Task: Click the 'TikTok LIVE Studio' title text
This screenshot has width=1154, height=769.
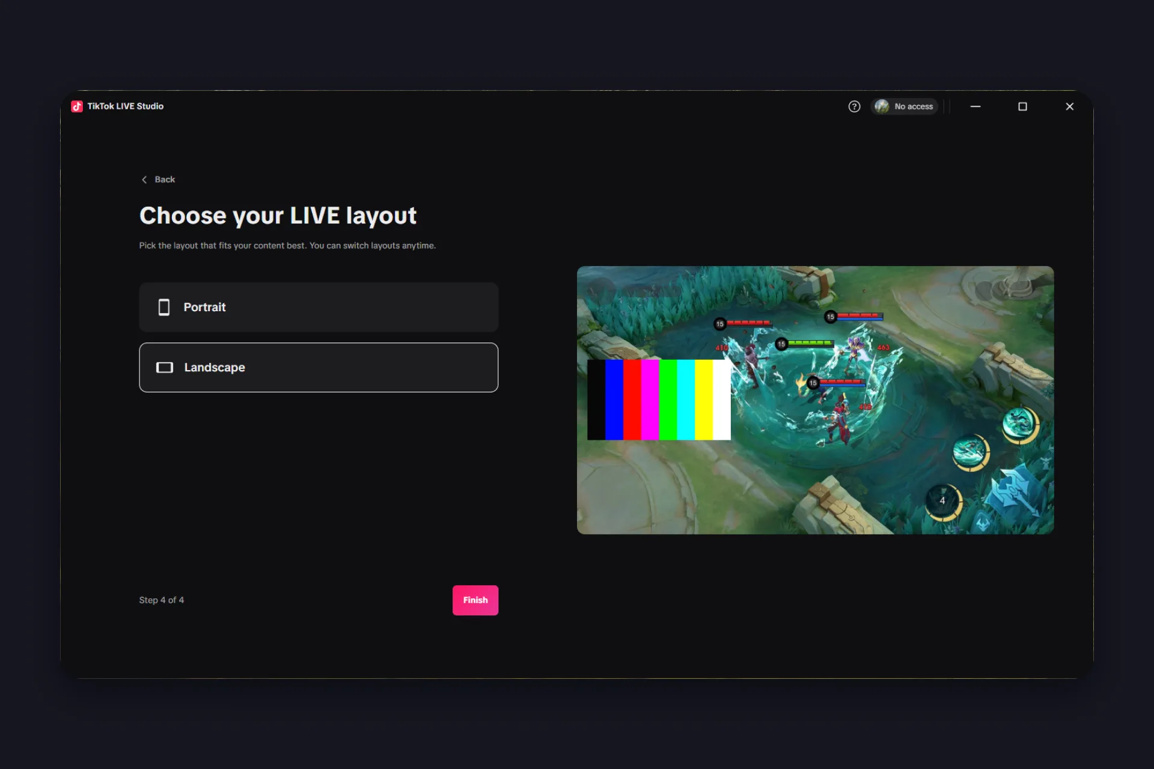Action: [126, 106]
